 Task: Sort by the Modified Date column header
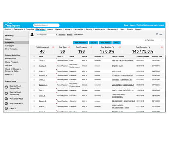(x=157, y=56)
